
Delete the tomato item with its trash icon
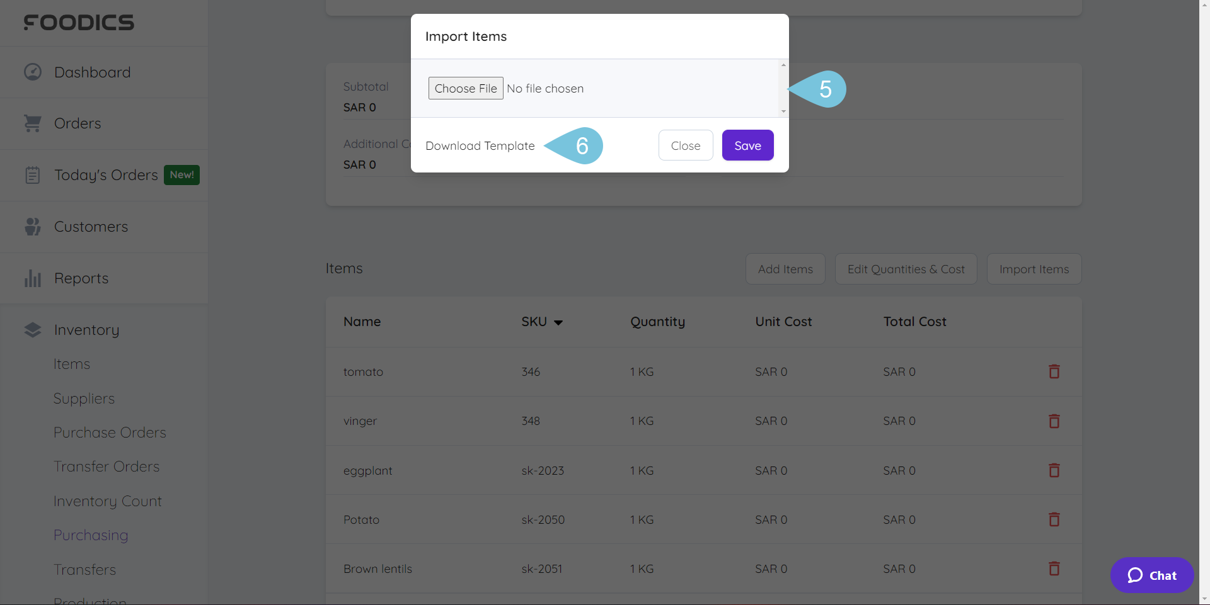1054,371
